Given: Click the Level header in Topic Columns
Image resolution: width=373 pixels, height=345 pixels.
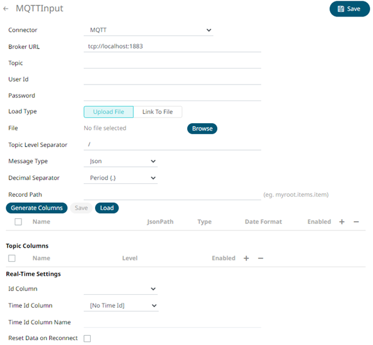Looking at the screenshot, I should pos(130,258).
